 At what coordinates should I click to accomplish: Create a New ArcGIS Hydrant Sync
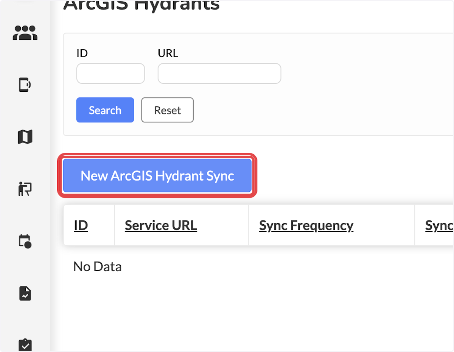[157, 175]
